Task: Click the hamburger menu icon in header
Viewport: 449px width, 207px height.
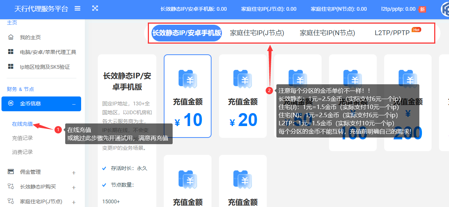Action: click(x=77, y=9)
